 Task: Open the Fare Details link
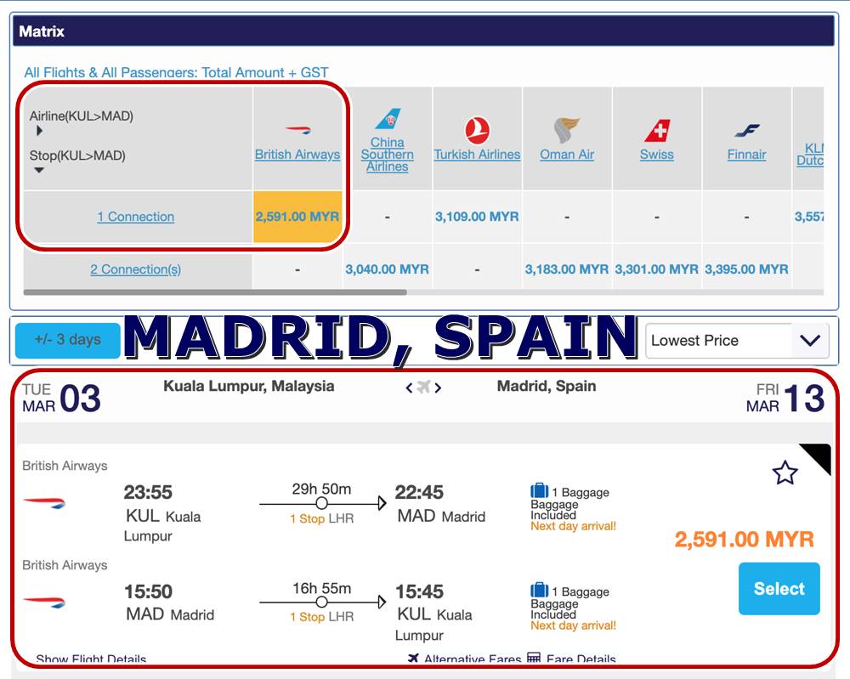pos(581,659)
